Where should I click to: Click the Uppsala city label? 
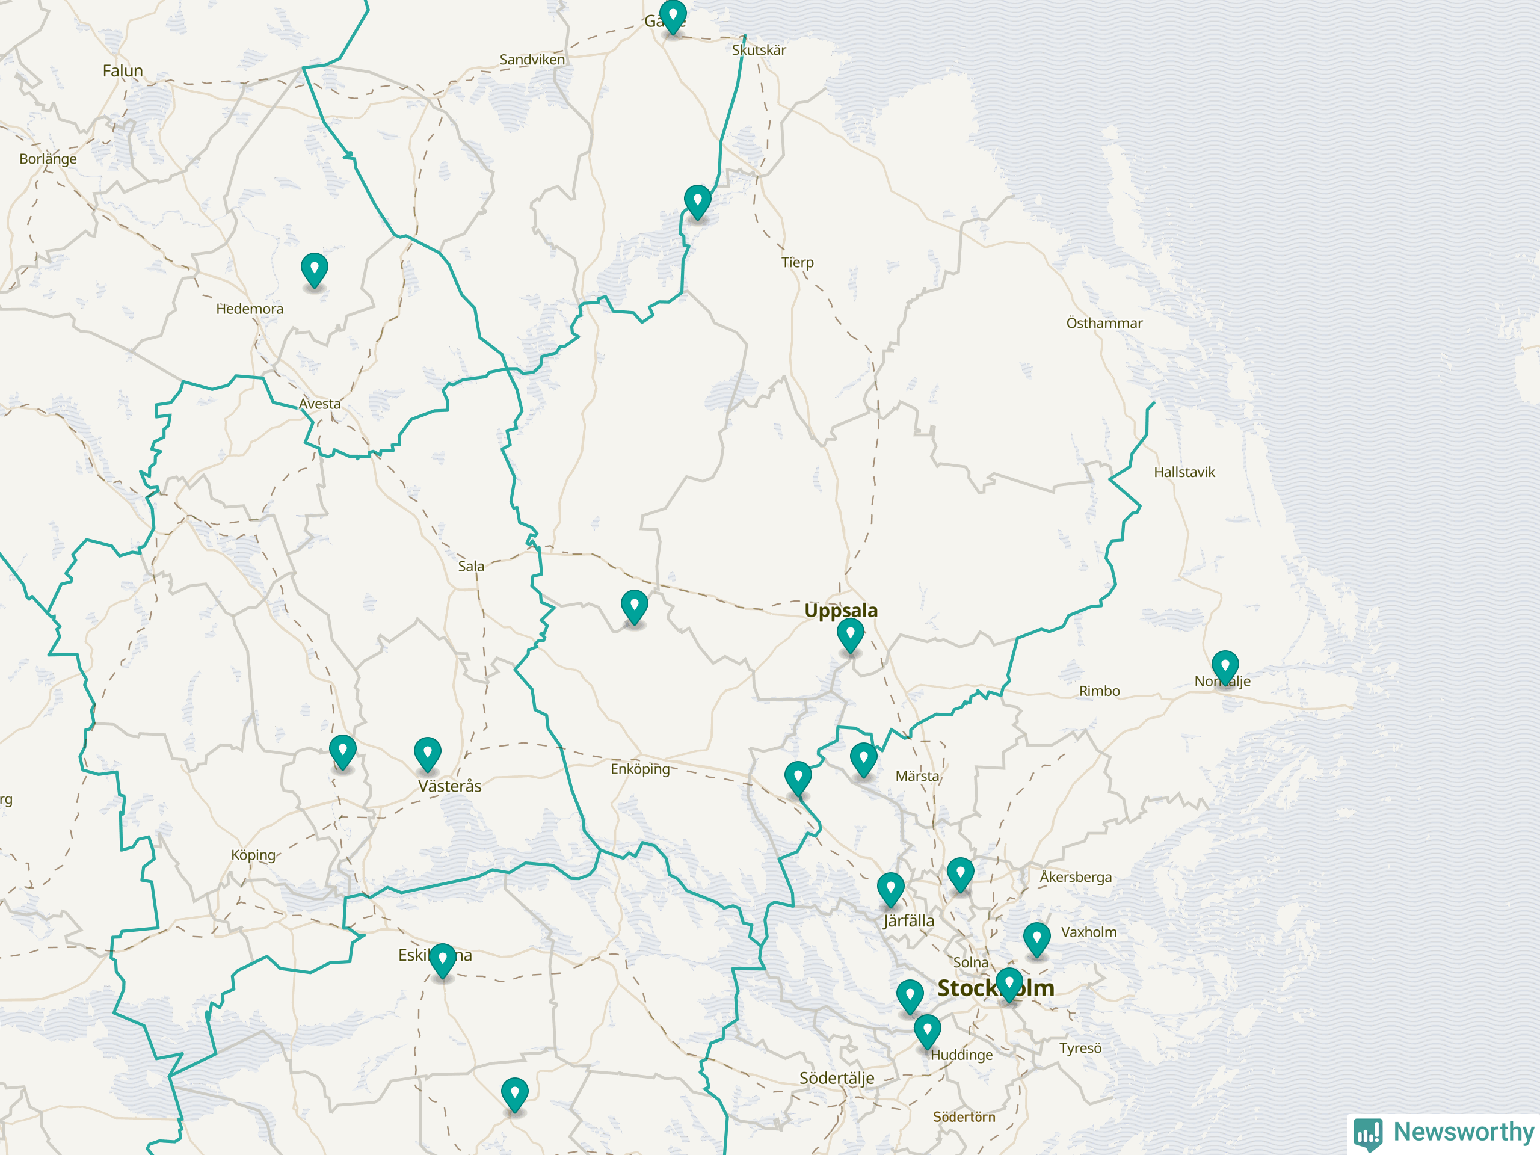click(840, 611)
